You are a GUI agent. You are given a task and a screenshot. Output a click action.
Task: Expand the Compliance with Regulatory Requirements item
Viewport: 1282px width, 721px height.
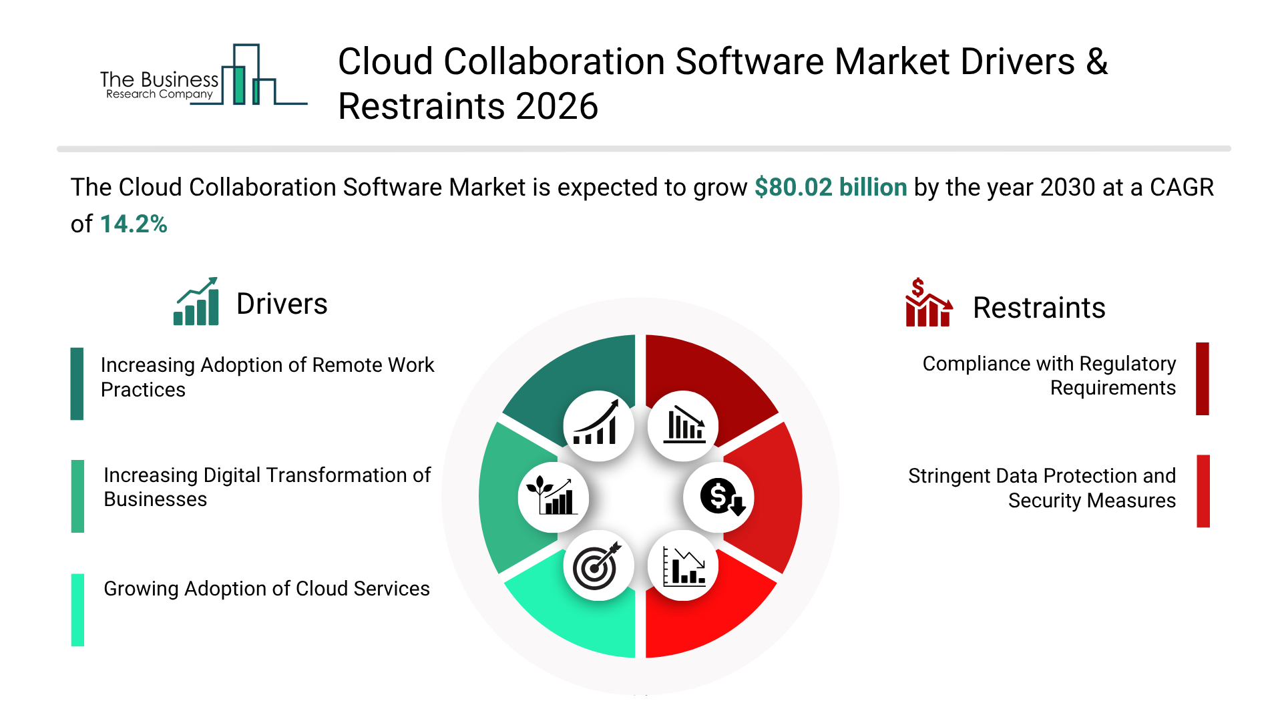pyautogui.click(x=1048, y=375)
